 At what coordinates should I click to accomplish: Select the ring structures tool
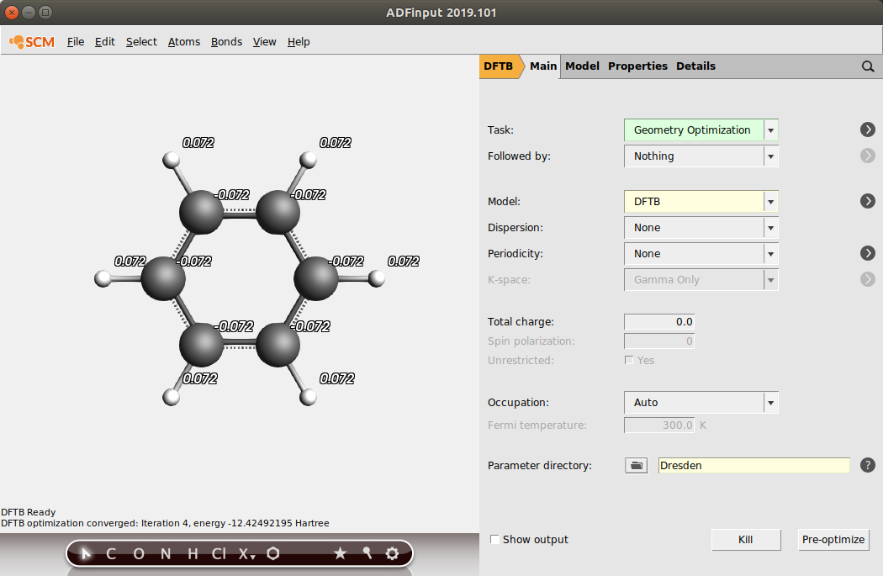(273, 553)
